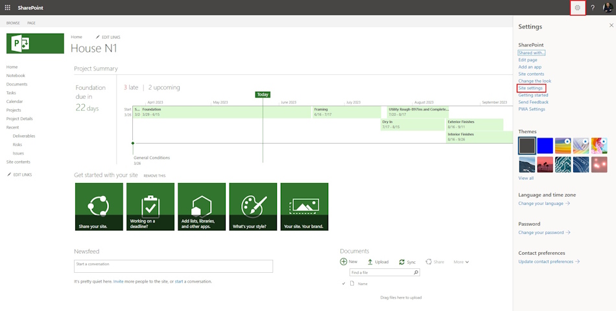Click Send Feedback link
Screen dimensions: 616x311
coord(533,102)
